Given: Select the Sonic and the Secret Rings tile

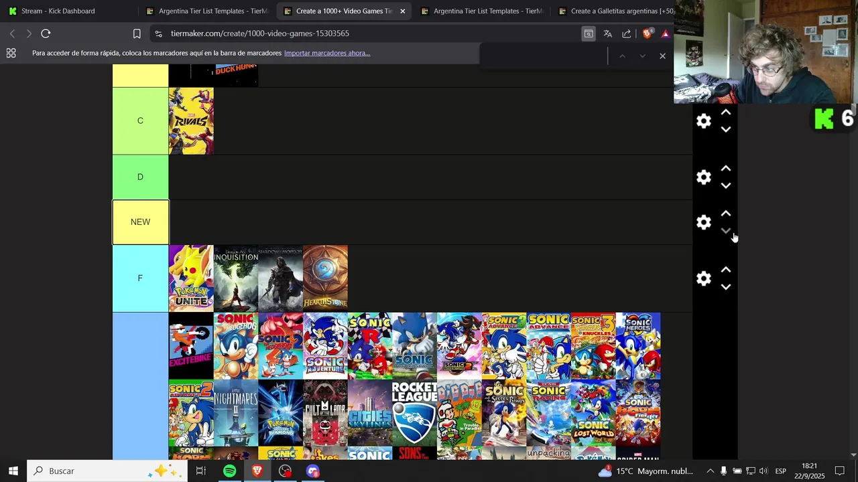Looking at the screenshot, I should (x=504, y=413).
